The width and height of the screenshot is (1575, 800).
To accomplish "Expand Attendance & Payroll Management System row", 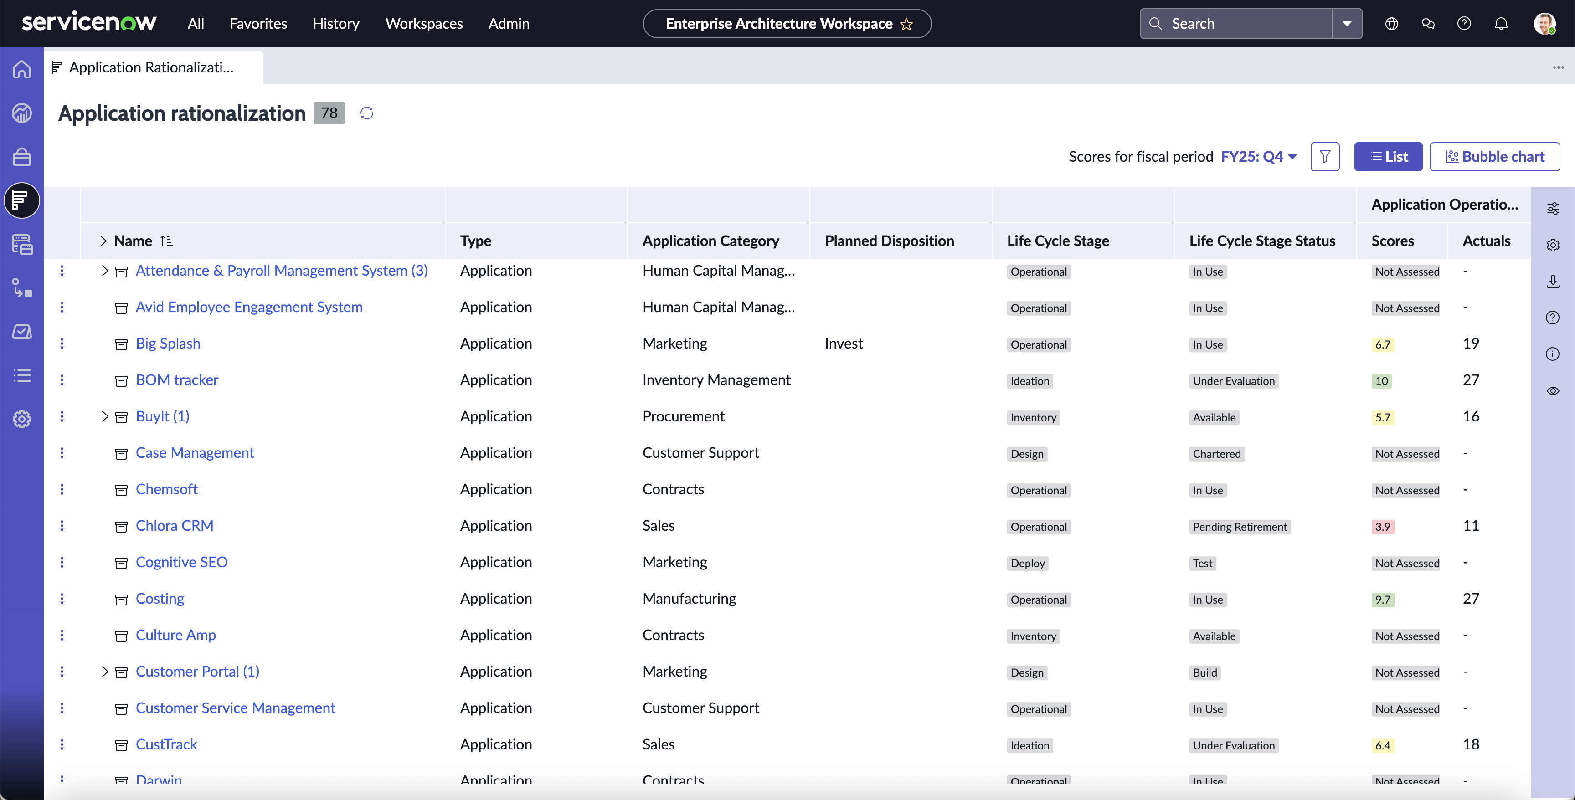I will [x=104, y=271].
